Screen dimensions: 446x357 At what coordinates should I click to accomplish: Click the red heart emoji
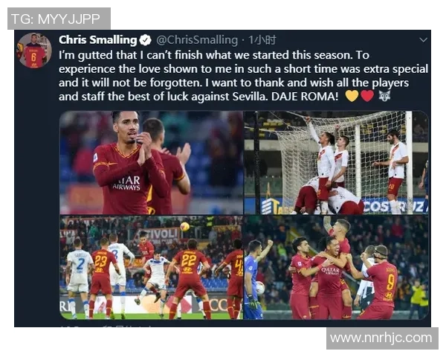pyautogui.click(x=367, y=96)
